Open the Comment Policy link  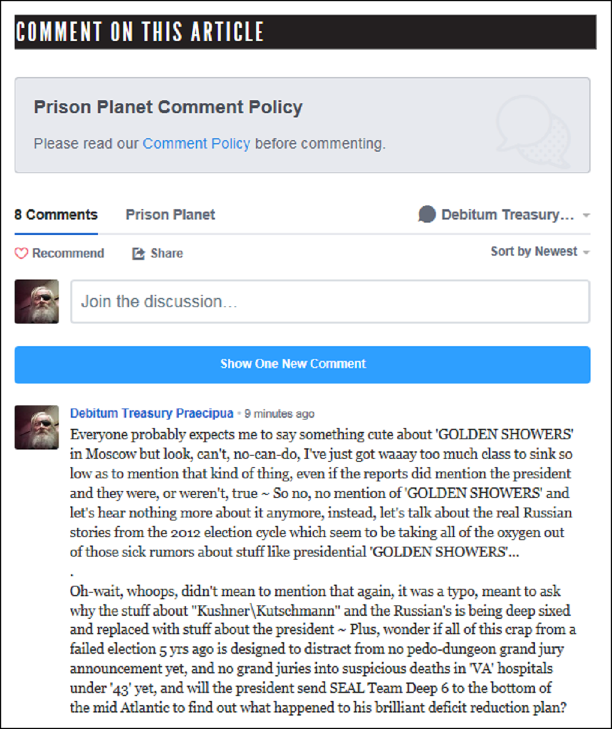(x=196, y=144)
